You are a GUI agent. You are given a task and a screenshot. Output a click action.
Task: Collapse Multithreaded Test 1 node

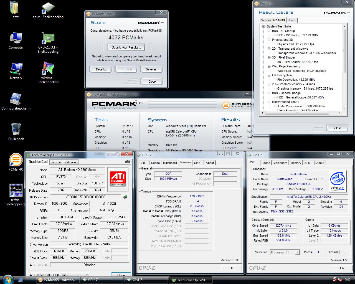269,102
